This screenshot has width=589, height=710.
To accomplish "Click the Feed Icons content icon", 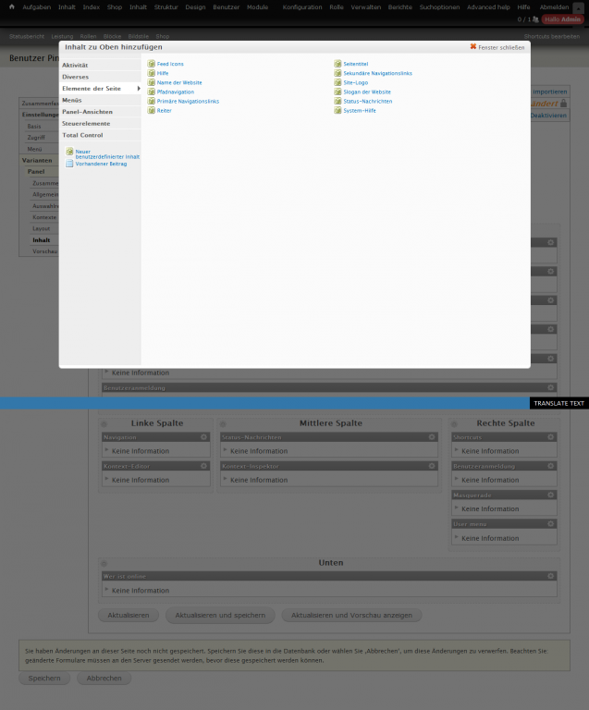I will (151, 64).
